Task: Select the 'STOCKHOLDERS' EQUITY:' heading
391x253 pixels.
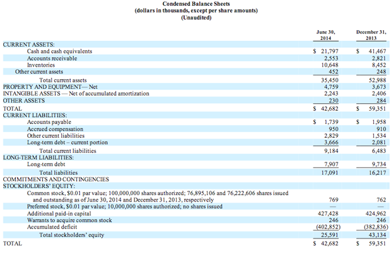Action: (39, 186)
